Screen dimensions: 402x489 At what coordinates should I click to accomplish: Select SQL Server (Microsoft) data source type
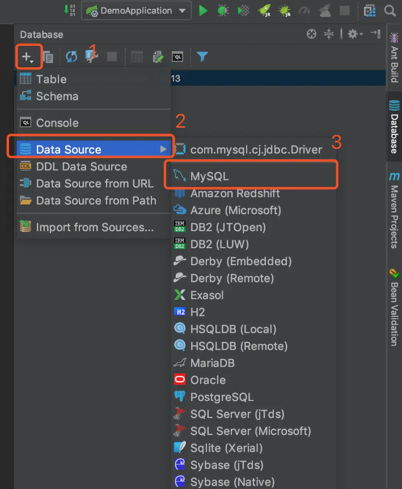pyautogui.click(x=254, y=431)
